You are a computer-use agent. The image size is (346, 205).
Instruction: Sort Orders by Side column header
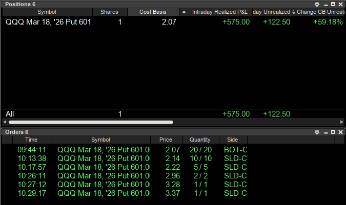click(233, 140)
